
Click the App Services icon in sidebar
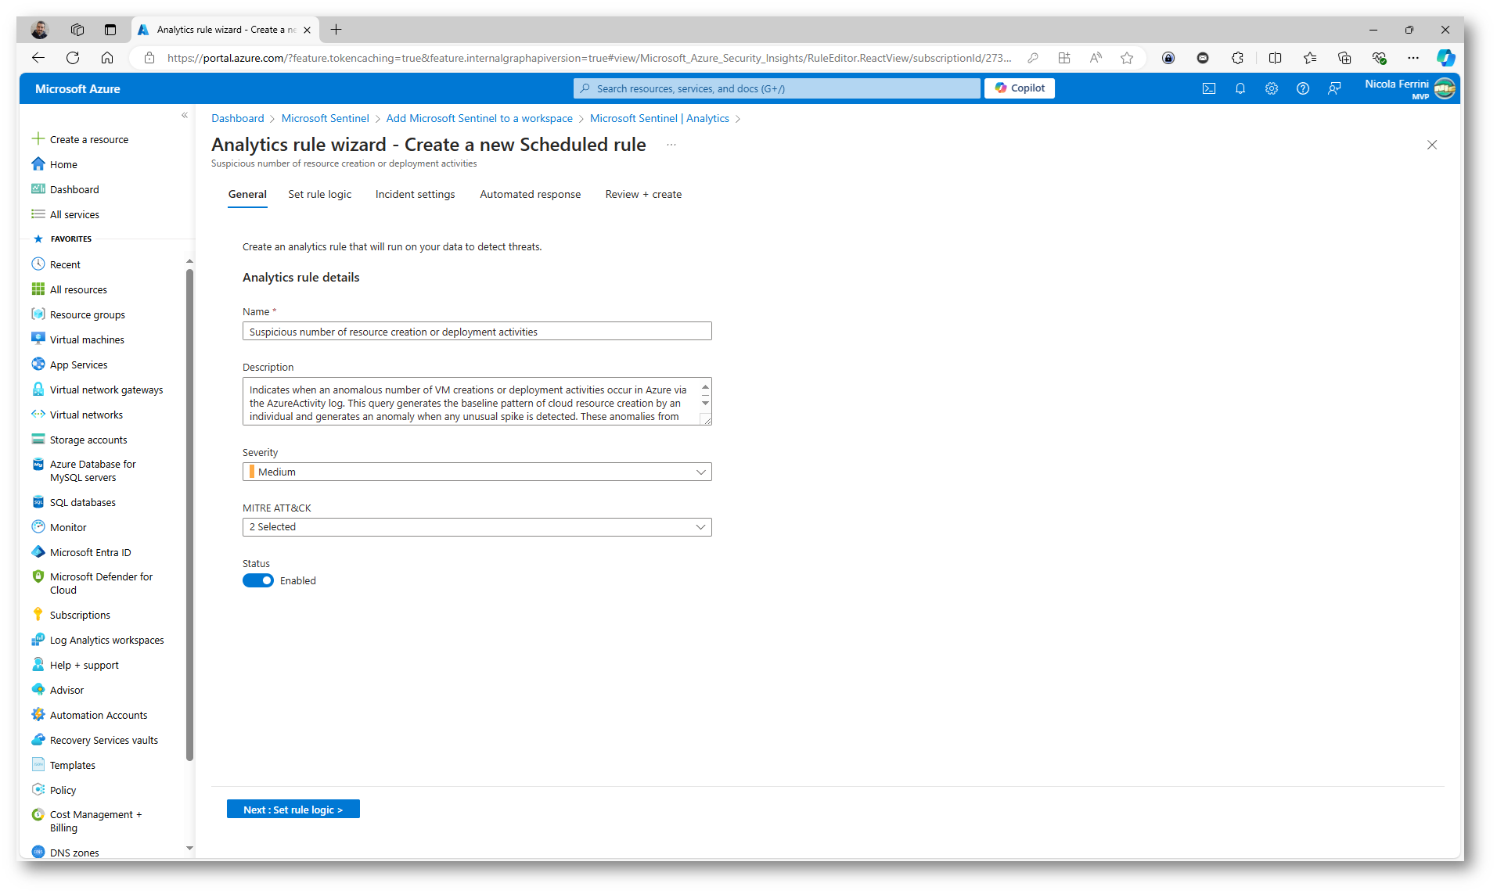point(38,364)
